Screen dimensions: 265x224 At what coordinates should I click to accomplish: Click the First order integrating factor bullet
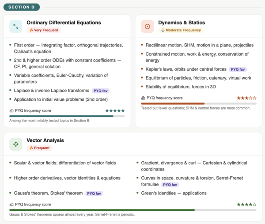[68, 48]
